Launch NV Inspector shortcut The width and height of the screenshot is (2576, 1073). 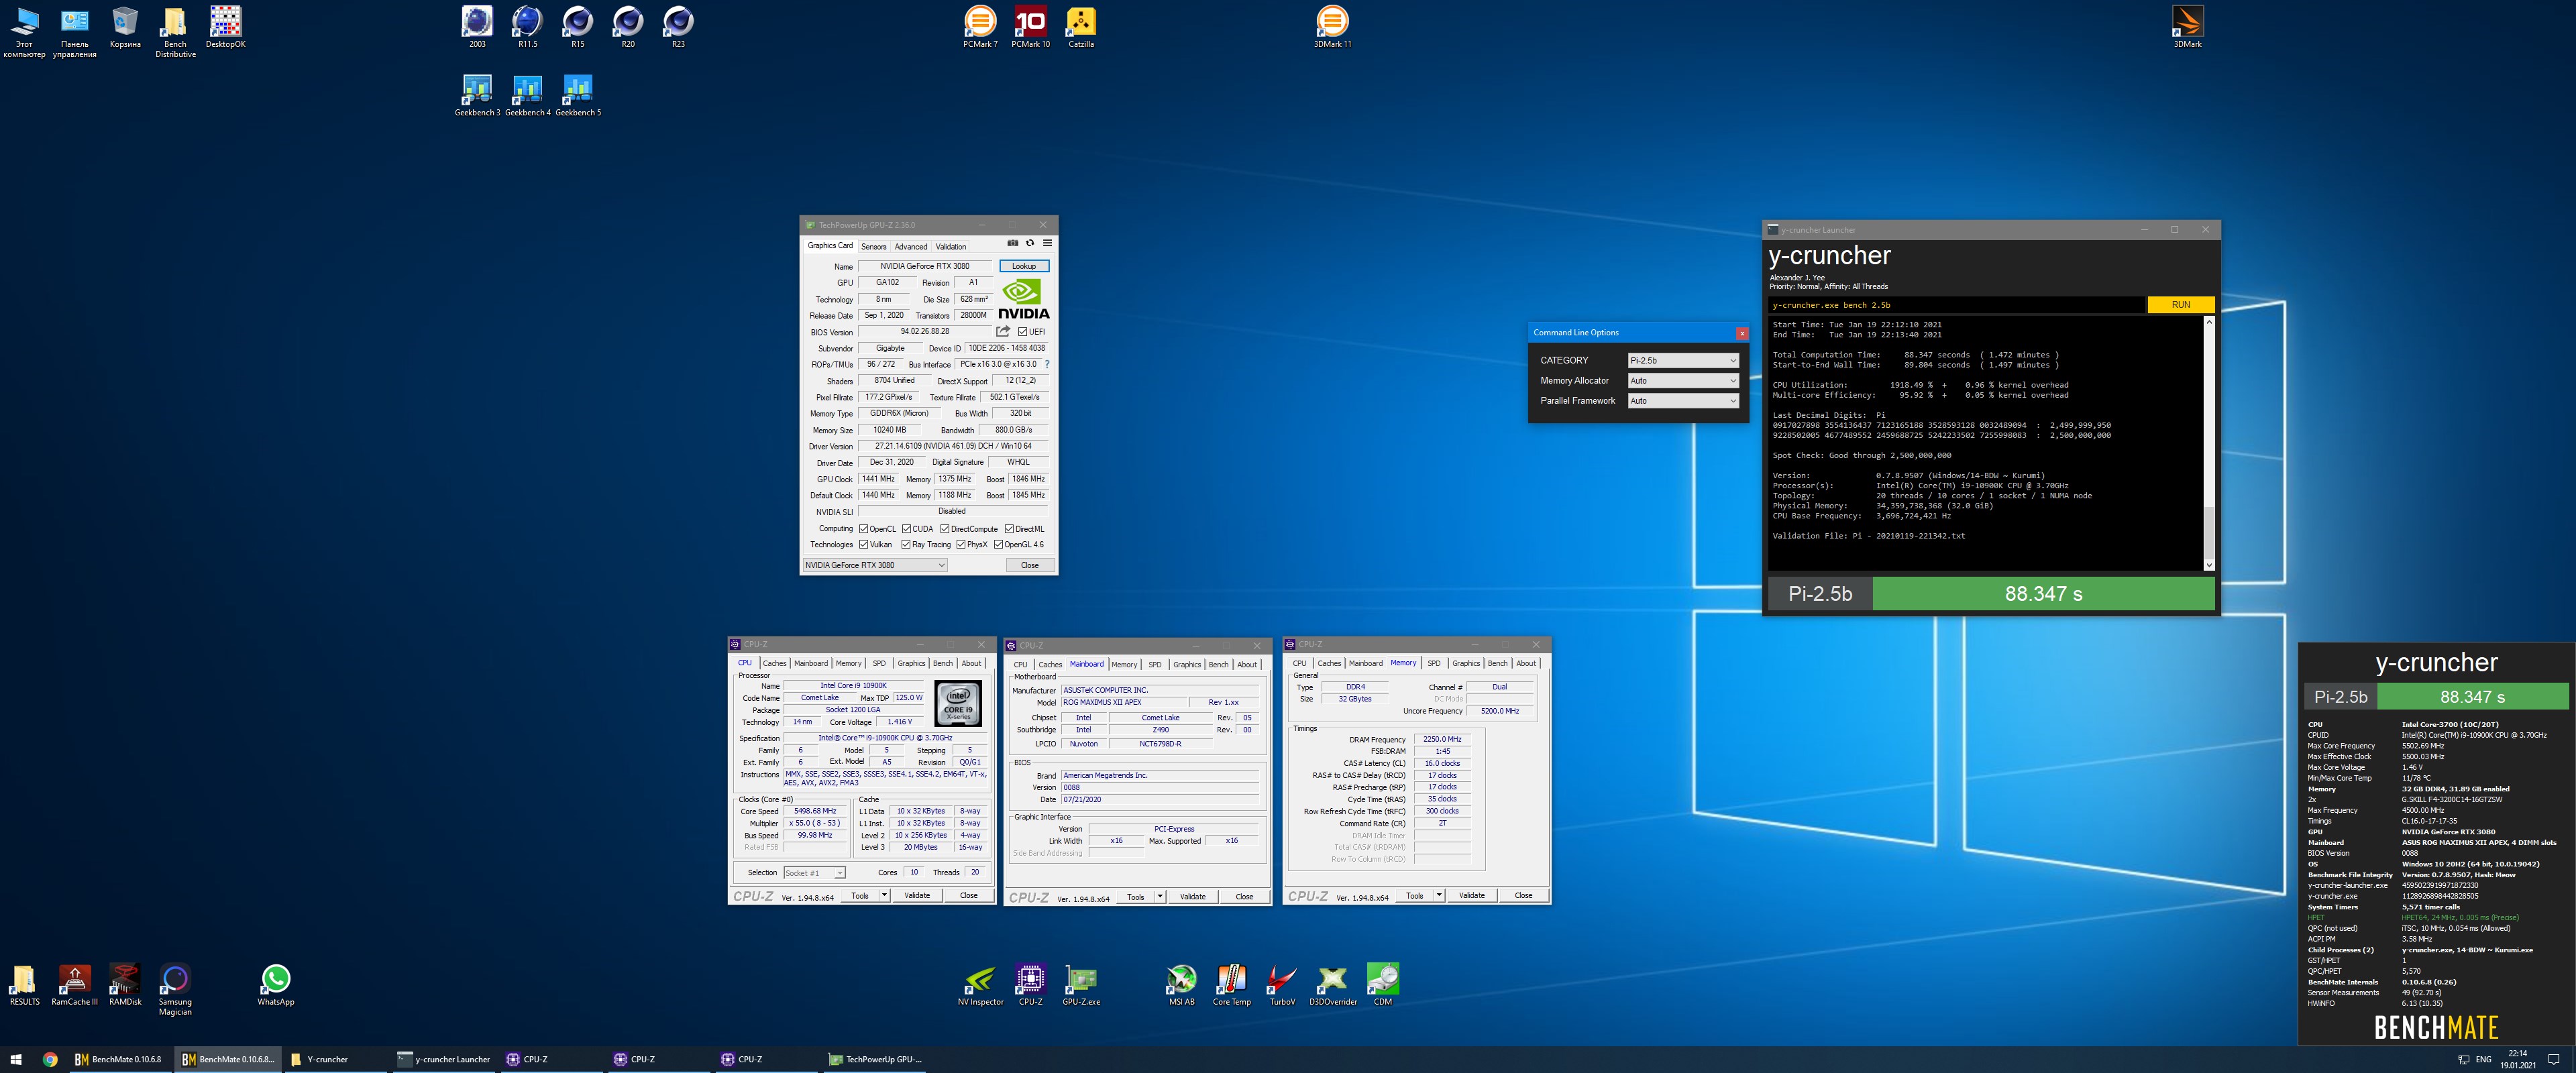click(x=980, y=984)
